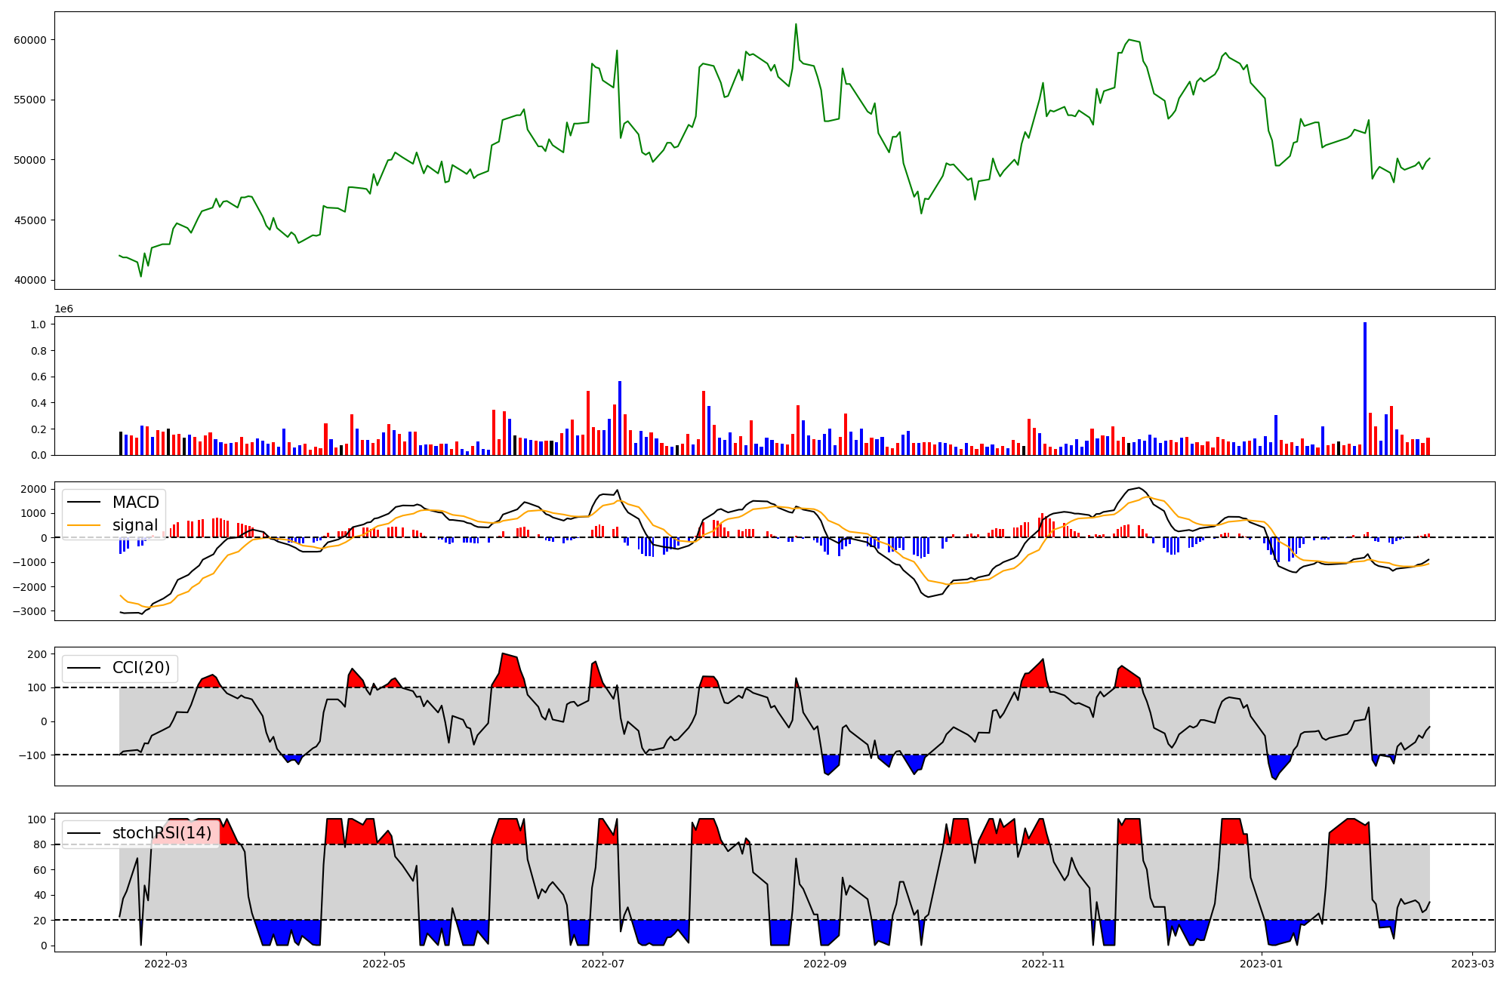Click the 60000 price axis tick label

coord(30,40)
